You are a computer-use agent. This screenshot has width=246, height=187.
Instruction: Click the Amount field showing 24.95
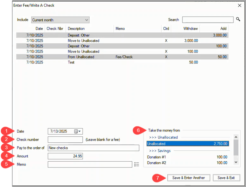(x=65, y=156)
